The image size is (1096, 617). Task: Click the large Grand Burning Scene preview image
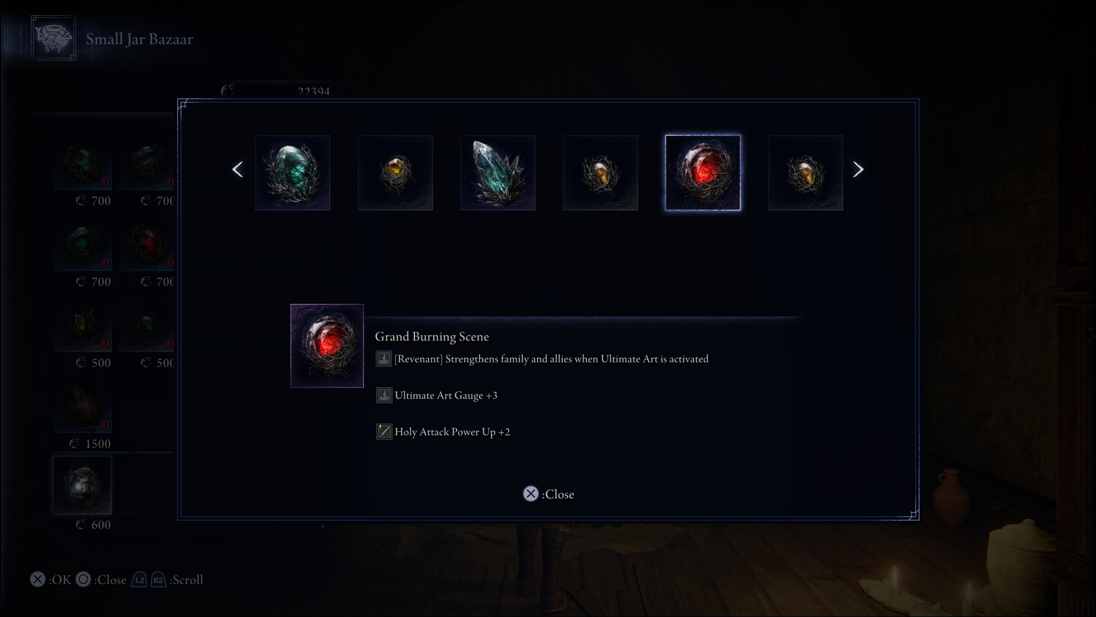tap(327, 346)
